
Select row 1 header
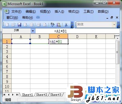point(7,41)
